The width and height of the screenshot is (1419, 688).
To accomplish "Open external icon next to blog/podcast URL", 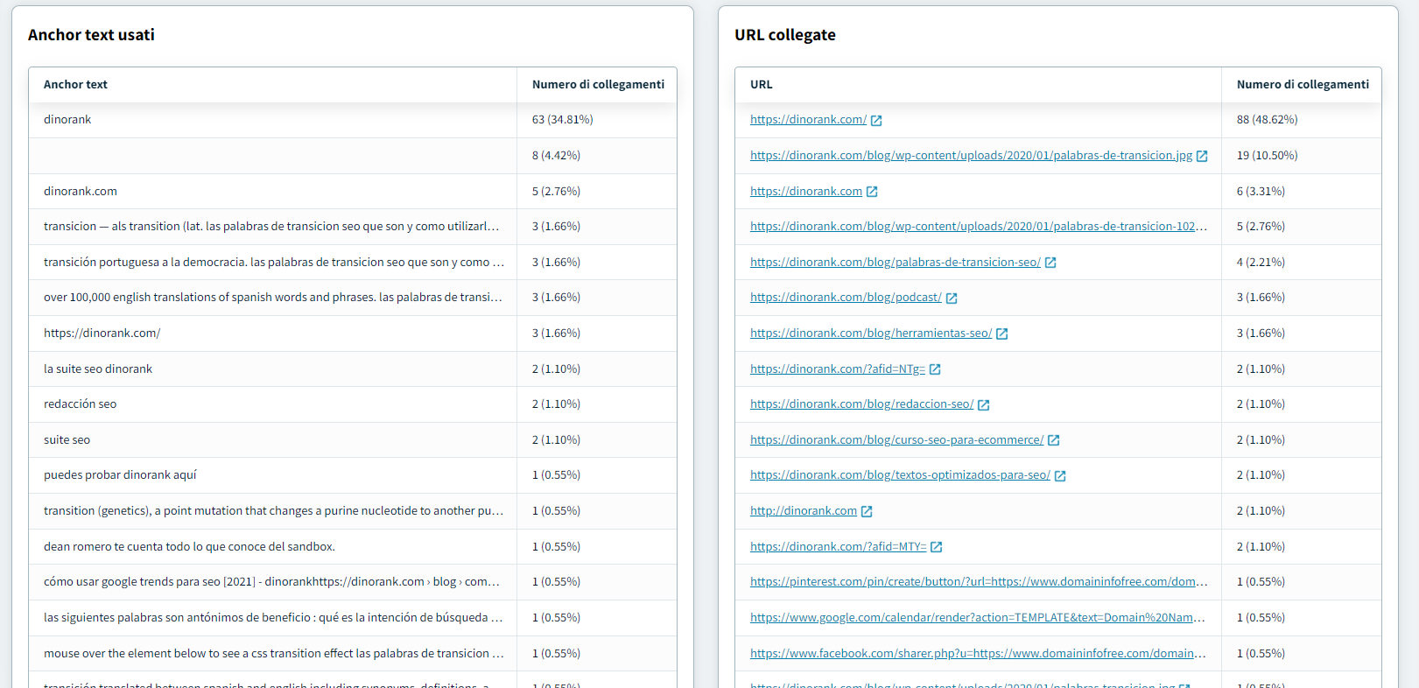I will tap(952, 298).
